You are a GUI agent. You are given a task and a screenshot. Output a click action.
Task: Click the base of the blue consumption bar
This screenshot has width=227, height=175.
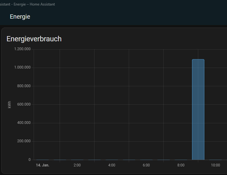click(x=198, y=159)
